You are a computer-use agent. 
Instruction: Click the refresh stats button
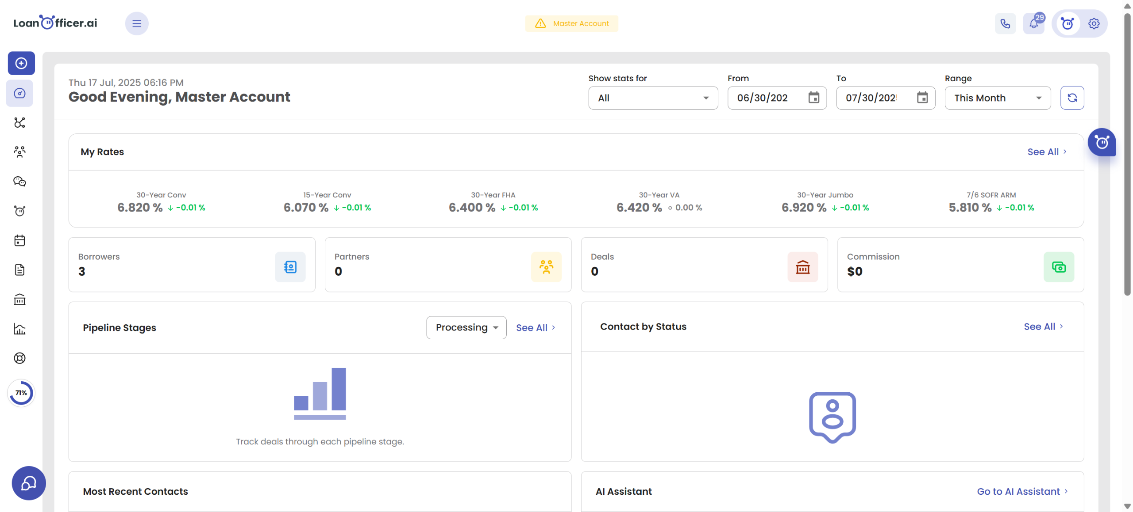(1071, 98)
